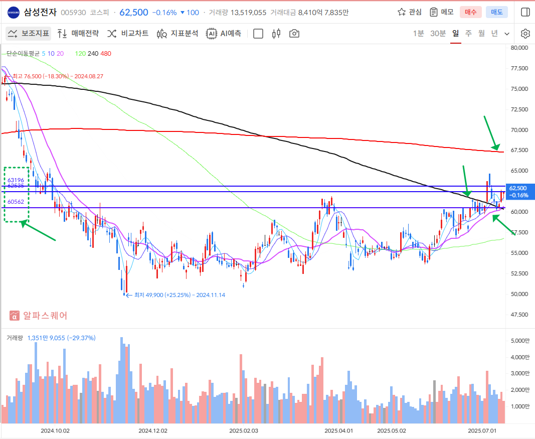535x439 pixels.
Task: Click the 2025.02.03 date axis label
Action: click(x=244, y=431)
